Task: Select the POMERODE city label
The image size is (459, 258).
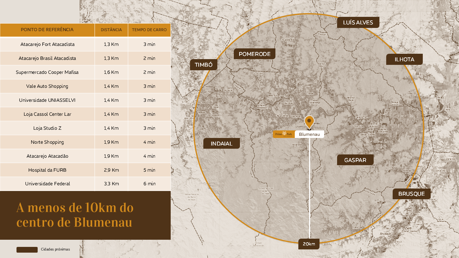Action: tap(255, 54)
